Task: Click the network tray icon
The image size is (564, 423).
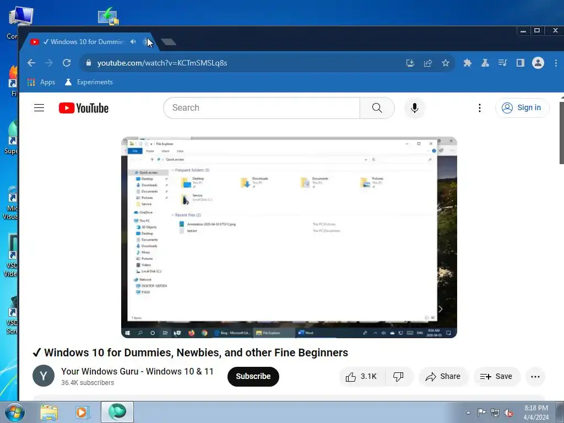Action: pyautogui.click(x=495, y=413)
